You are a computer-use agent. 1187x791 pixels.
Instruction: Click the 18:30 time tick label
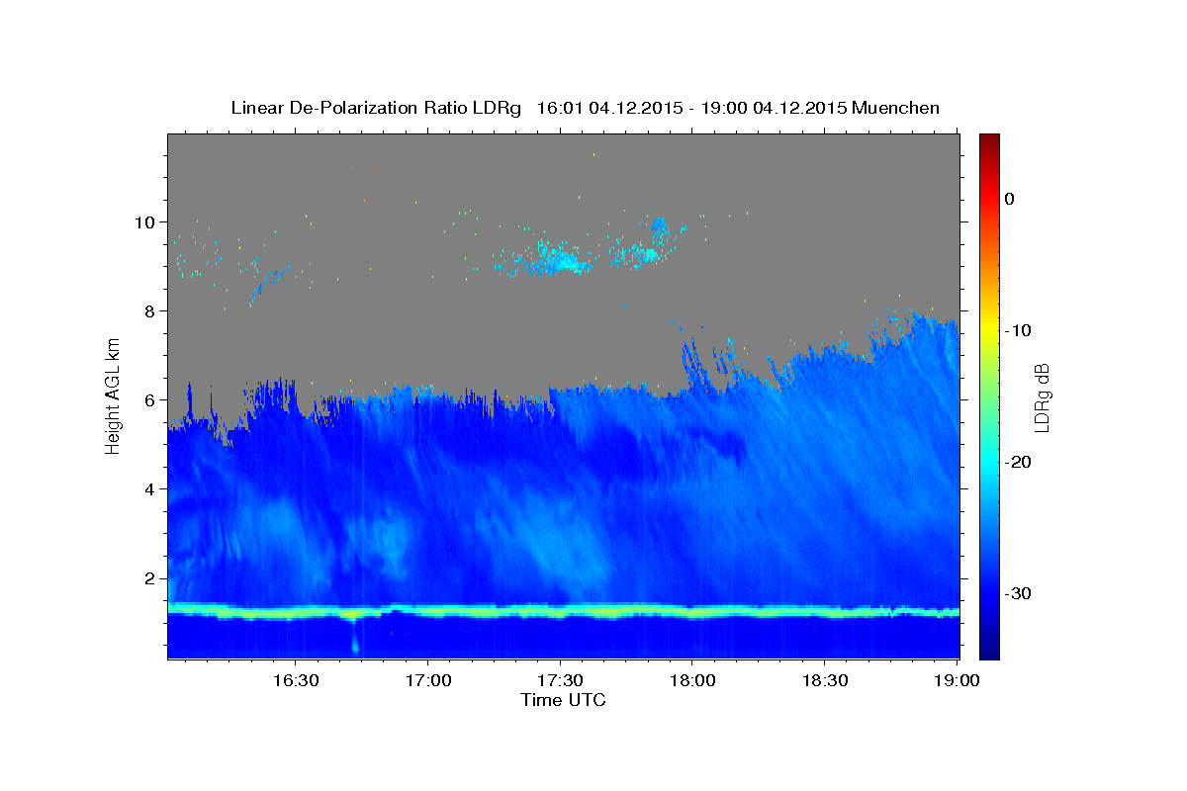(824, 681)
